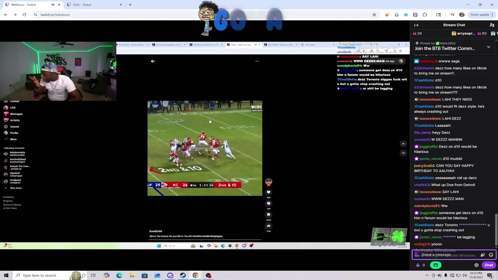
Task: Like the TikTok video heart icon
Action: pos(268,192)
